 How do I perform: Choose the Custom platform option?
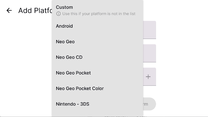64,7
